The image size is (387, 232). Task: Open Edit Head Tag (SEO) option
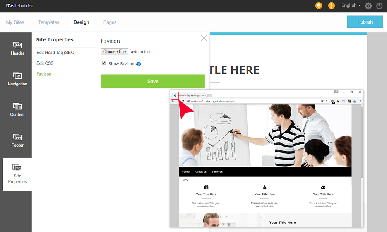(x=56, y=53)
